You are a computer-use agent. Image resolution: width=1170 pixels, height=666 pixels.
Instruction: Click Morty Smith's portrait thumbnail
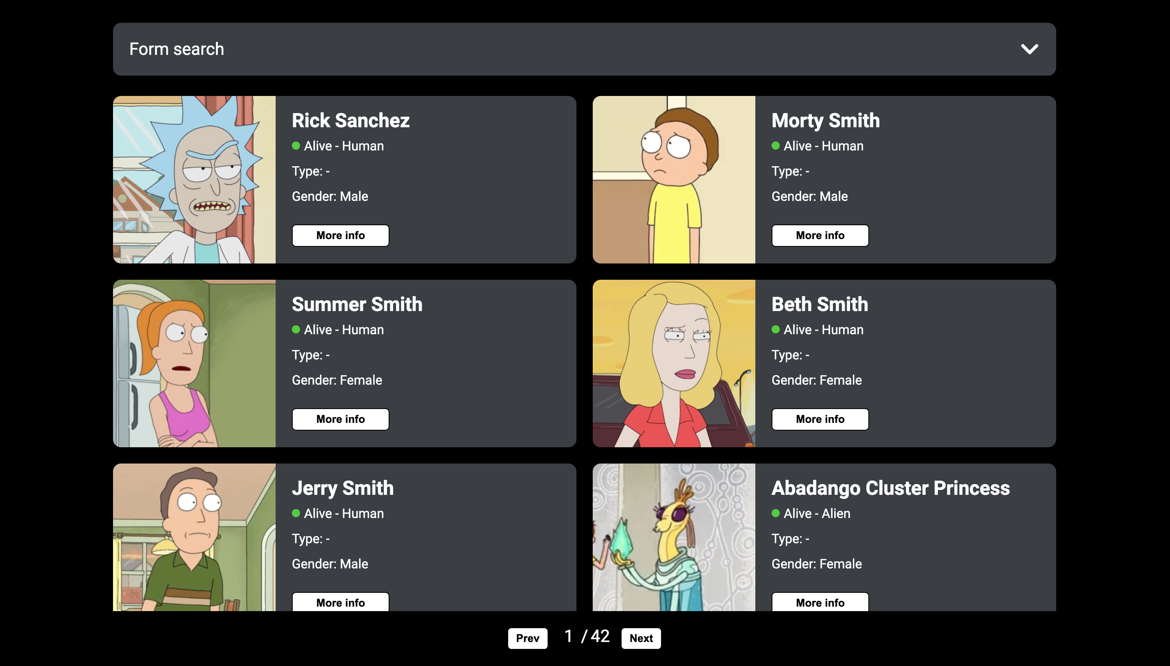[x=674, y=179]
